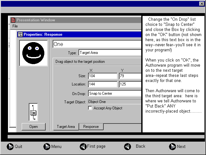Go to First page arrow icon
Screen dimensions: 206x155
[x=83, y=146]
